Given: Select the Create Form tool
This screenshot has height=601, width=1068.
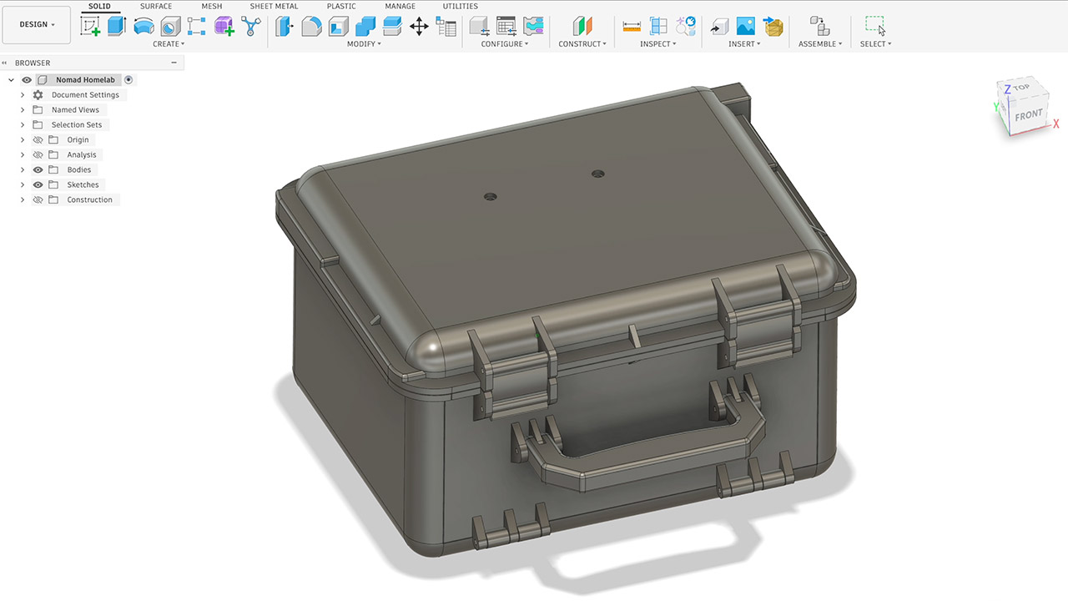Looking at the screenshot, I should point(224,26).
